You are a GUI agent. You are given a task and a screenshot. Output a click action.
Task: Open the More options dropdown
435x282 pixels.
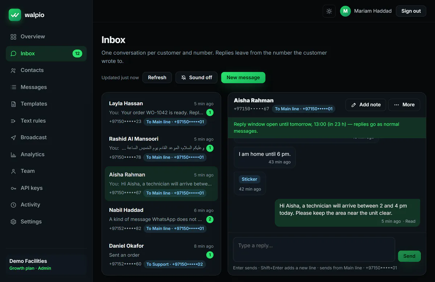coord(404,105)
